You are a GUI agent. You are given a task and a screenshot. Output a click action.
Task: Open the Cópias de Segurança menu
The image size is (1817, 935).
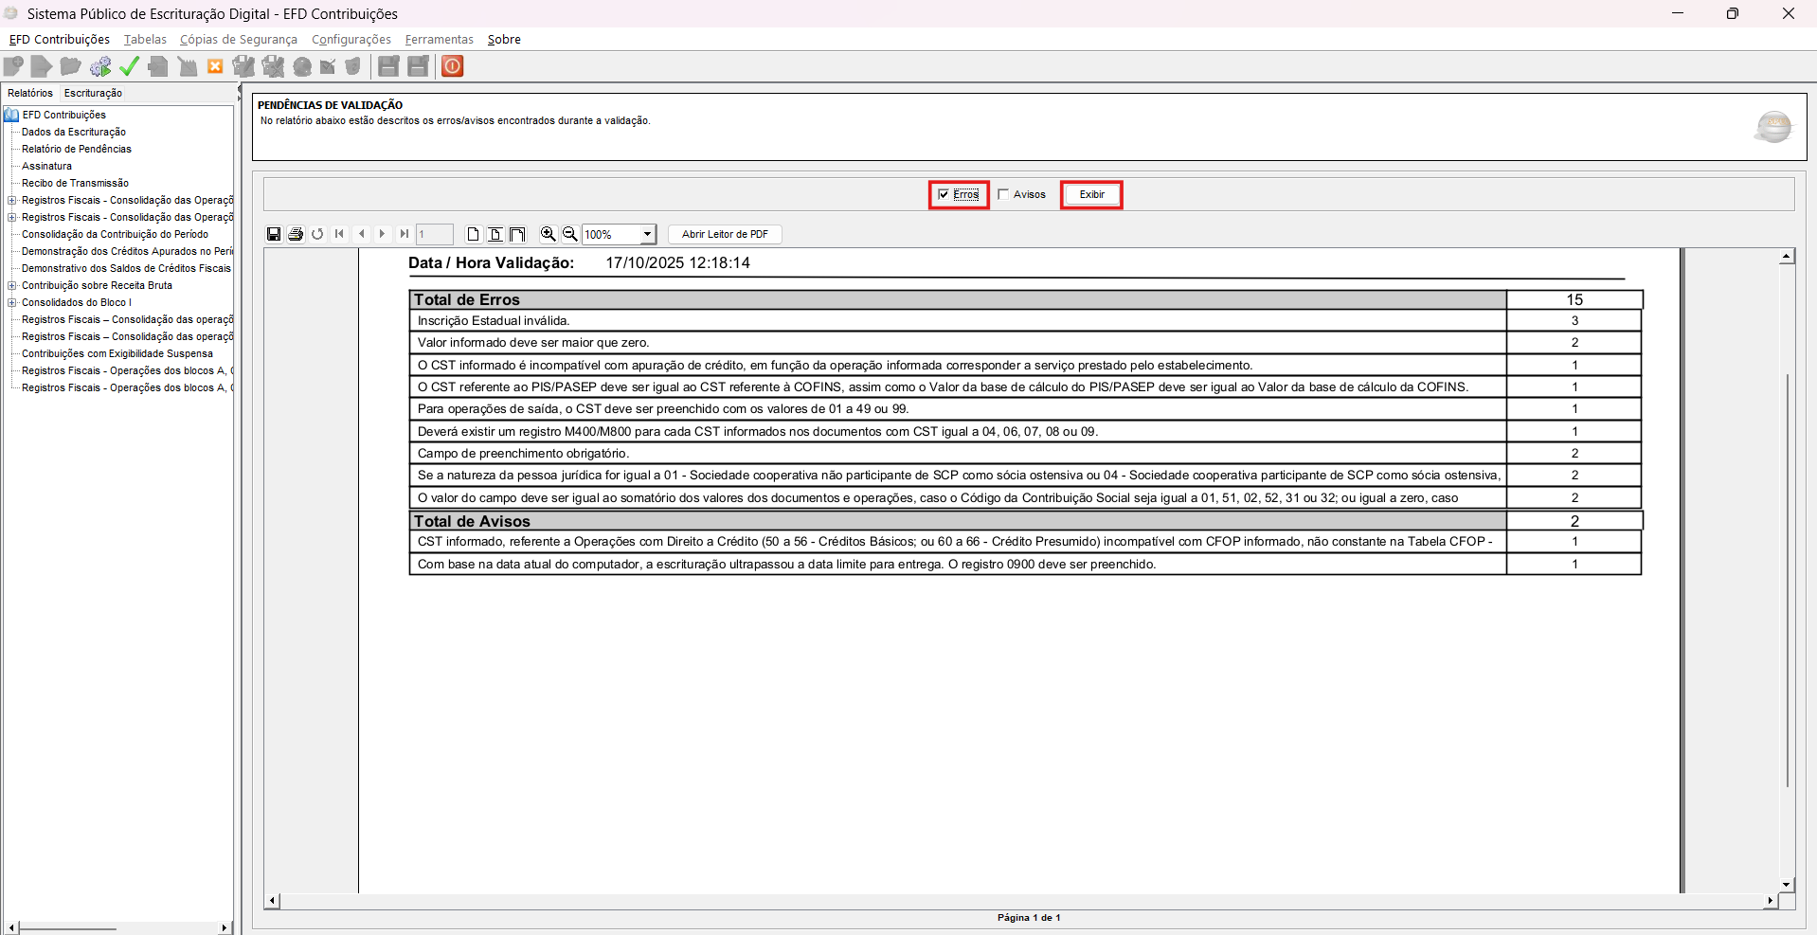point(239,39)
